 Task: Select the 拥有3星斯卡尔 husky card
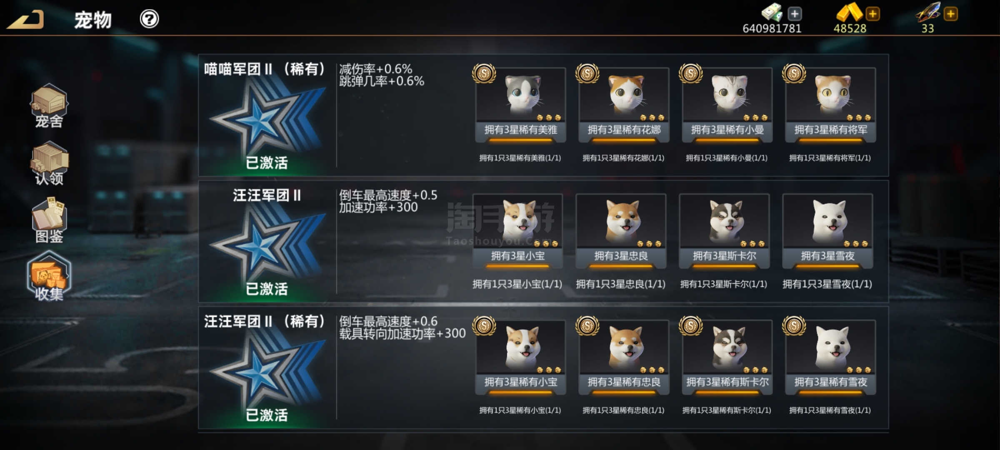(724, 231)
